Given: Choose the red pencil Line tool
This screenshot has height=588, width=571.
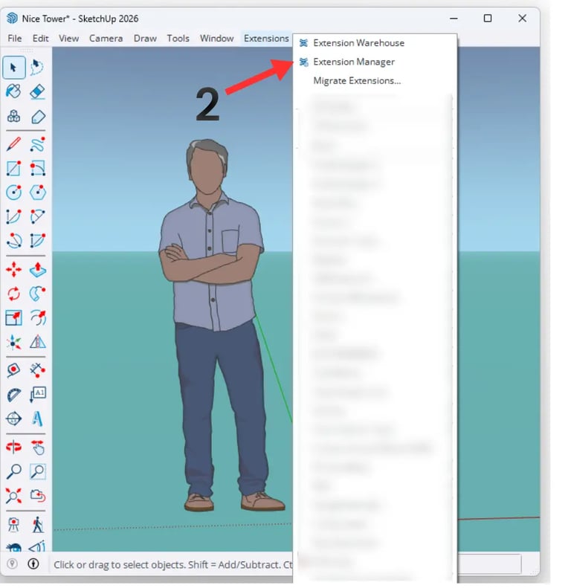Looking at the screenshot, I should tap(14, 144).
